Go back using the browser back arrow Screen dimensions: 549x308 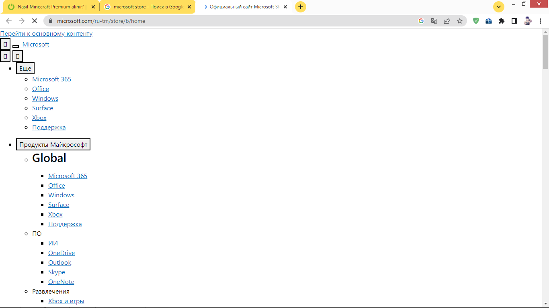(9, 21)
